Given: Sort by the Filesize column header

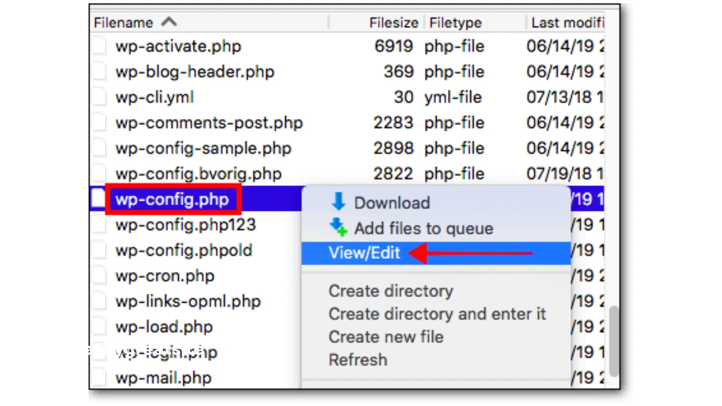Looking at the screenshot, I should [394, 23].
